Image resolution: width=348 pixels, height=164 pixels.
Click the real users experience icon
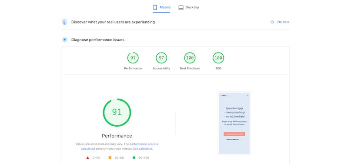pos(64,22)
